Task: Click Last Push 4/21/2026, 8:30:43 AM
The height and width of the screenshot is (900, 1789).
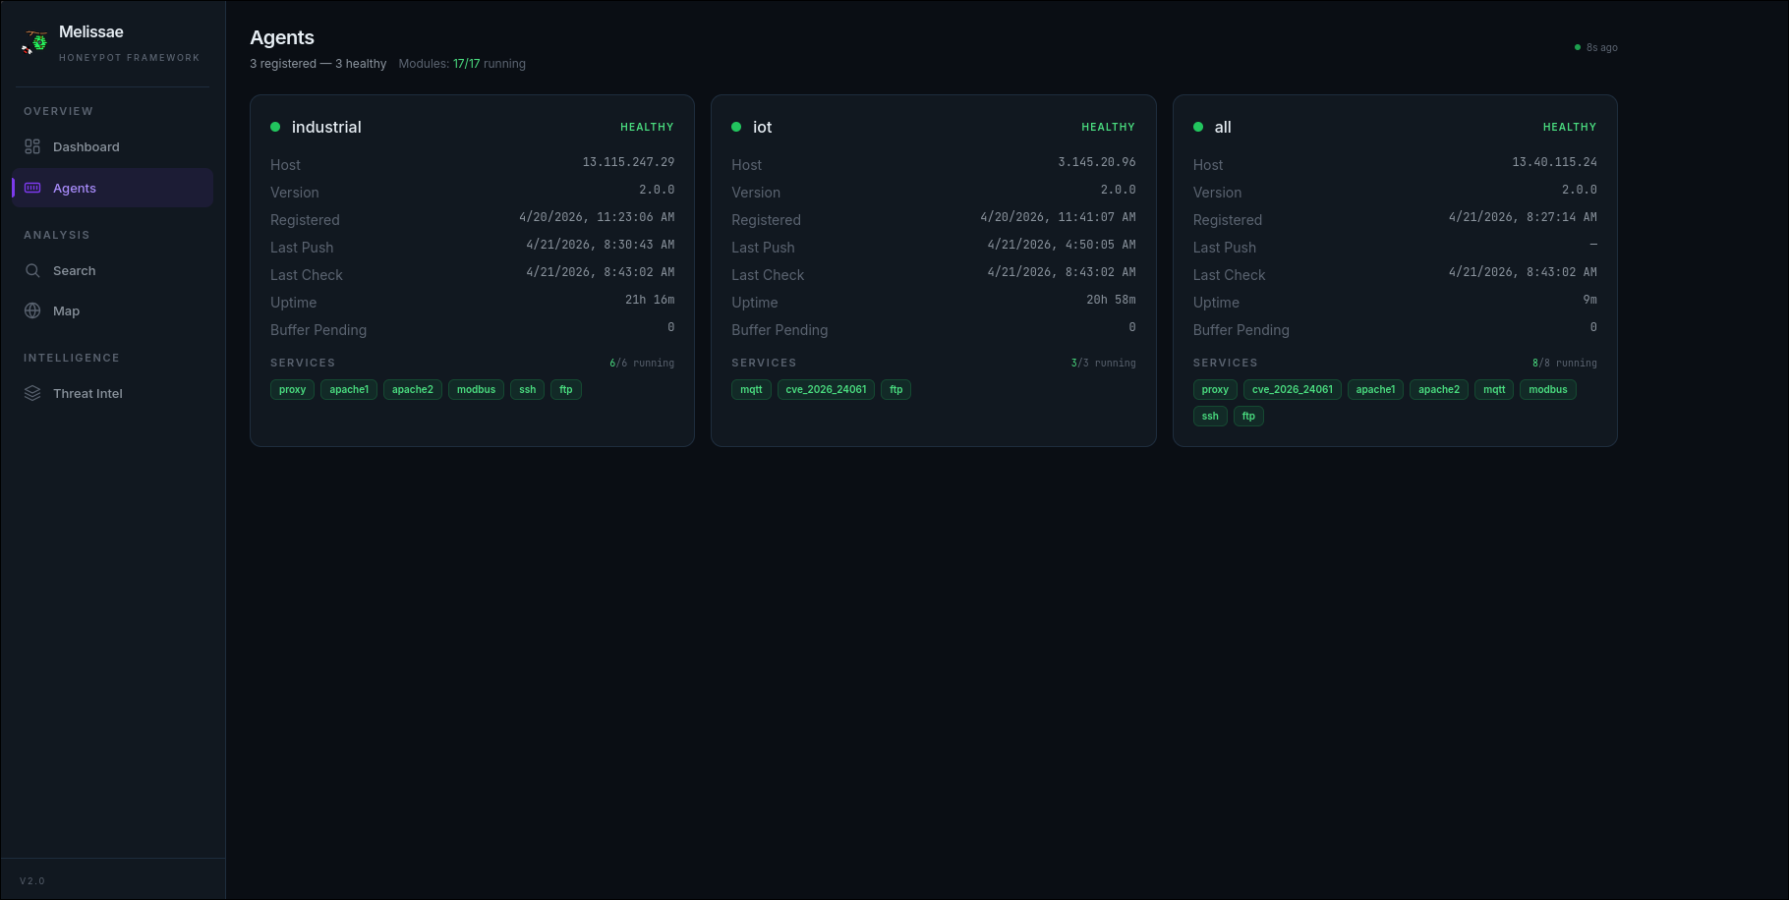Action: pos(600,245)
